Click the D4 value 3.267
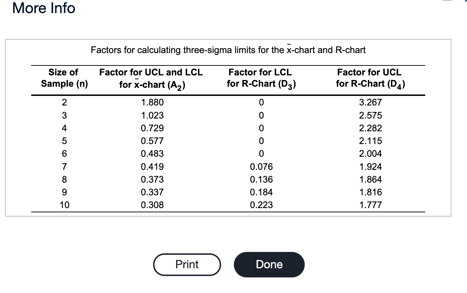Screen dimensions: 467x293 click(369, 102)
